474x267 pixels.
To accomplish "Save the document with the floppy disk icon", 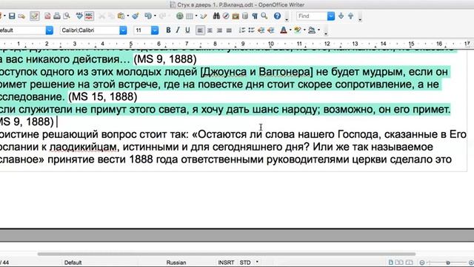I will coord(12,16).
